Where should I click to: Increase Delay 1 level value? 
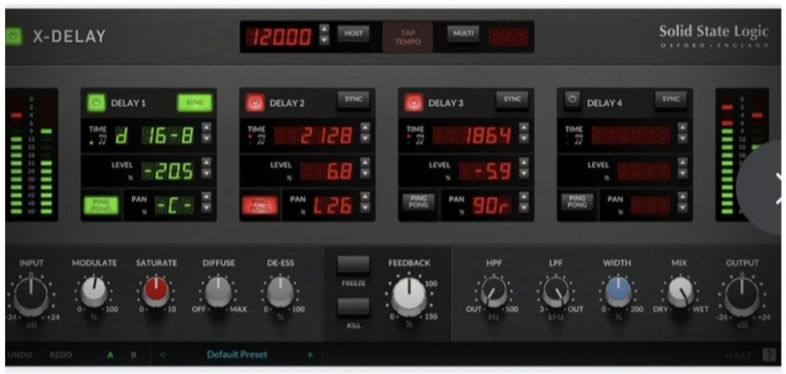(x=207, y=162)
